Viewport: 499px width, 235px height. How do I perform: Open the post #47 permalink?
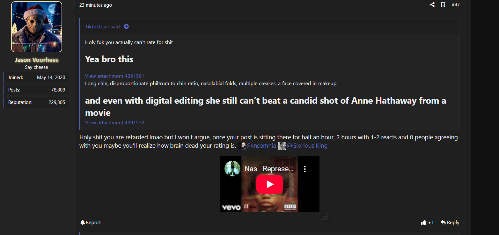coord(456,5)
